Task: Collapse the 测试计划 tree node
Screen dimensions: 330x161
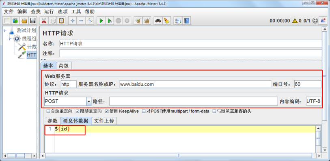Action: pos(4,31)
